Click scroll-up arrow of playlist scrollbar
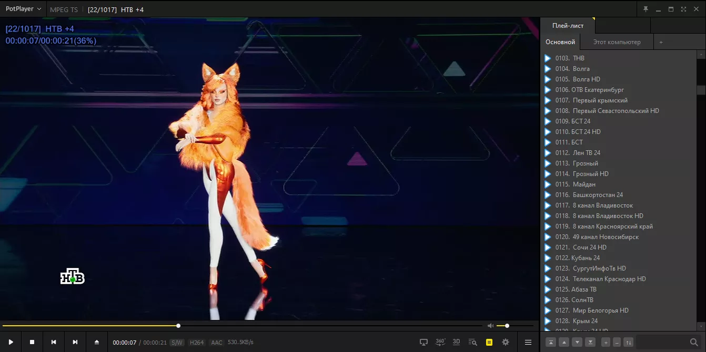Viewport: 706px width, 352px height. tap(701, 55)
